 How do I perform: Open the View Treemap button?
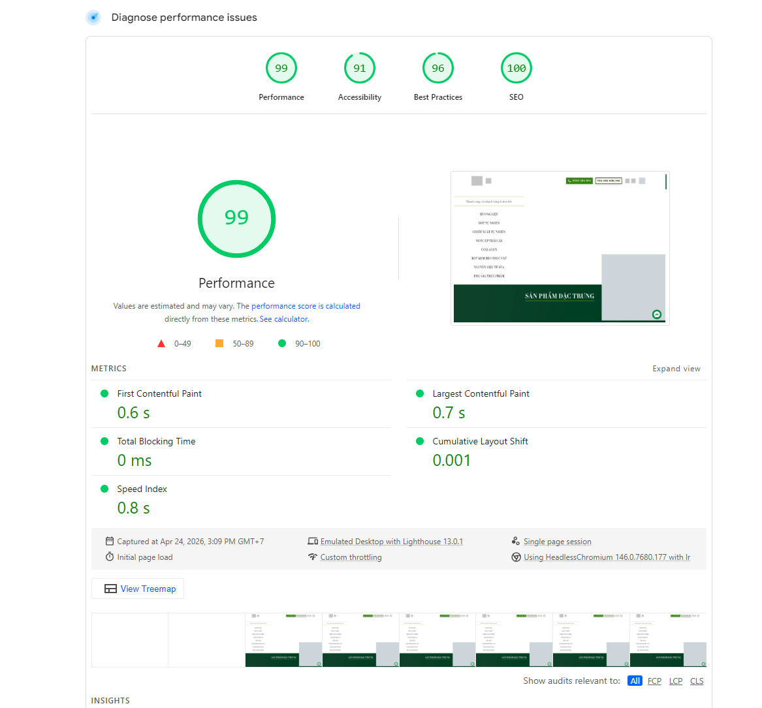pyautogui.click(x=138, y=589)
